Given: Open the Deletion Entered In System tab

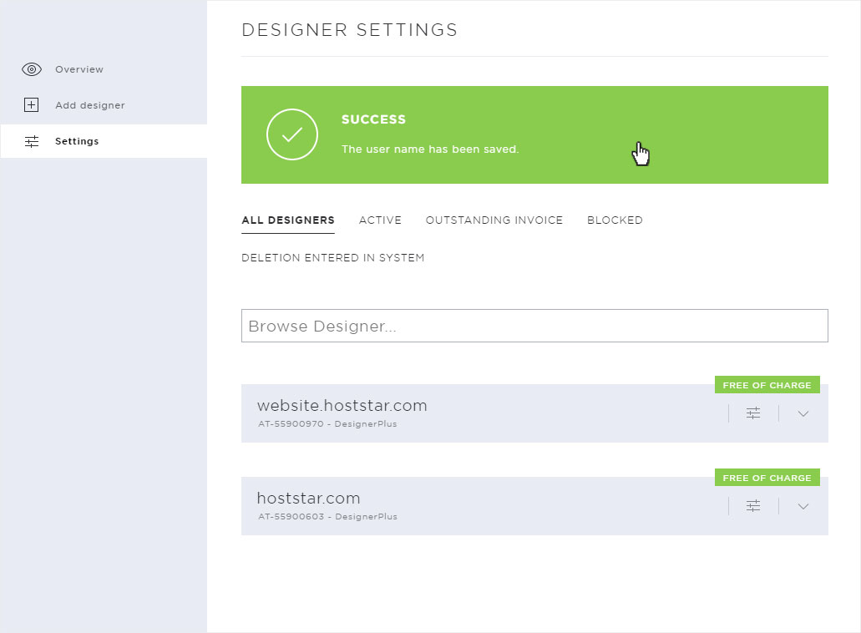Looking at the screenshot, I should pos(332,258).
